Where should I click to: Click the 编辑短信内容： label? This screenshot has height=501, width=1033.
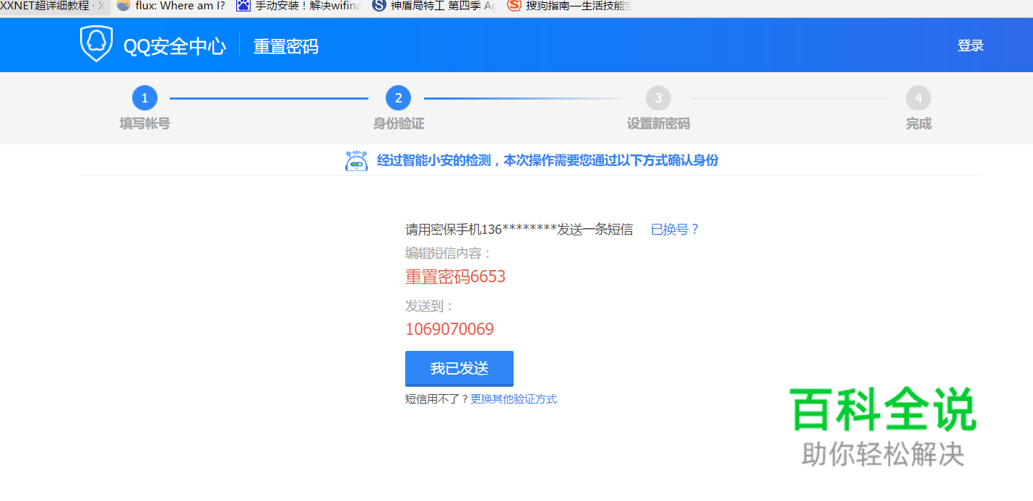click(449, 253)
